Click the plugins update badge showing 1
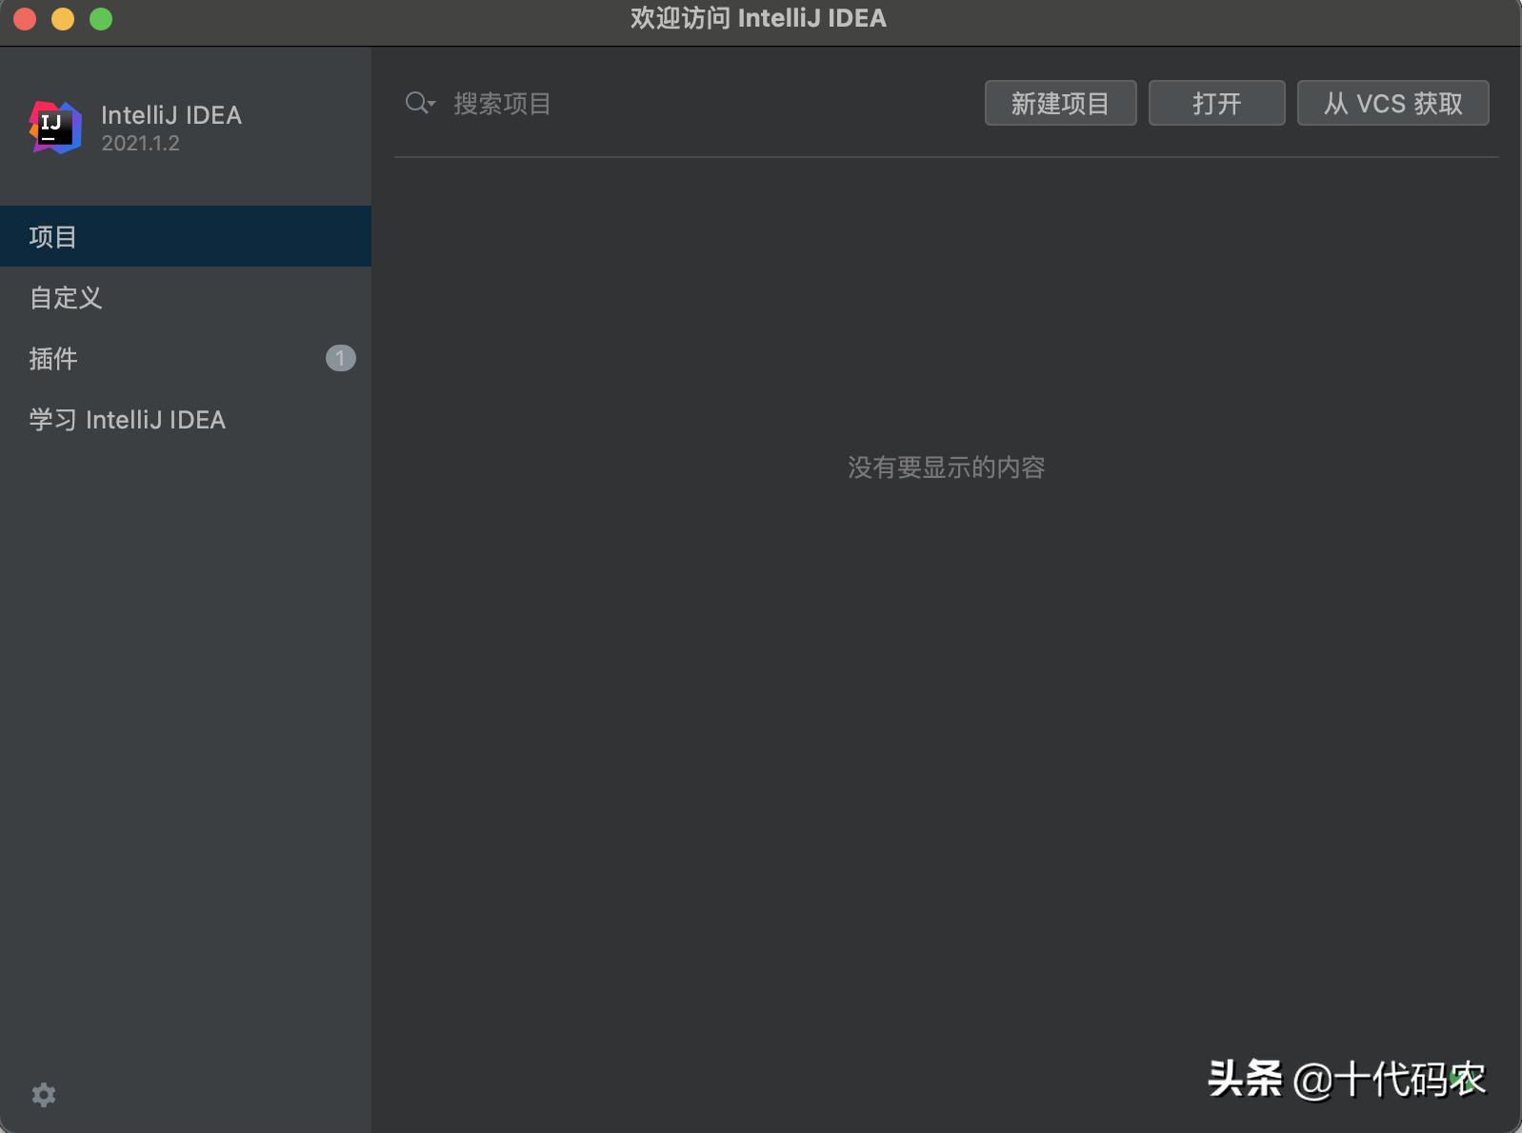 click(341, 358)
